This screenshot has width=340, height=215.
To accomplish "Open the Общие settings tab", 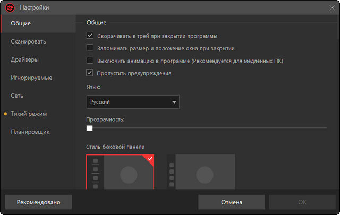I will click(21, 23).
